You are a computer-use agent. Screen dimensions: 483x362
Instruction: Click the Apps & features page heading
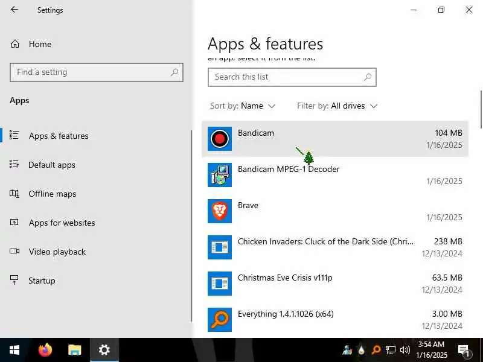pyautogui.click(x=265, y=44)
